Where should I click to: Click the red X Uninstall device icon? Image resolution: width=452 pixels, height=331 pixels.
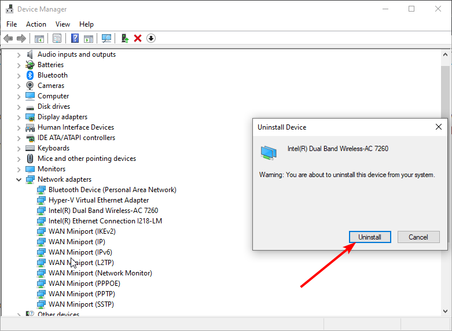(x=138, y=38)
